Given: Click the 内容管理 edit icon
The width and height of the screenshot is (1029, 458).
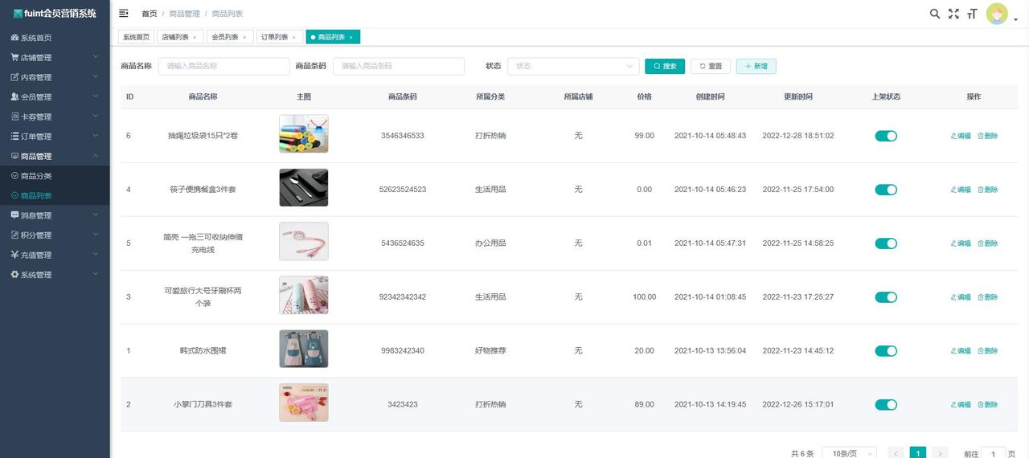Looking at the screenshot, I should click(14, 77).
